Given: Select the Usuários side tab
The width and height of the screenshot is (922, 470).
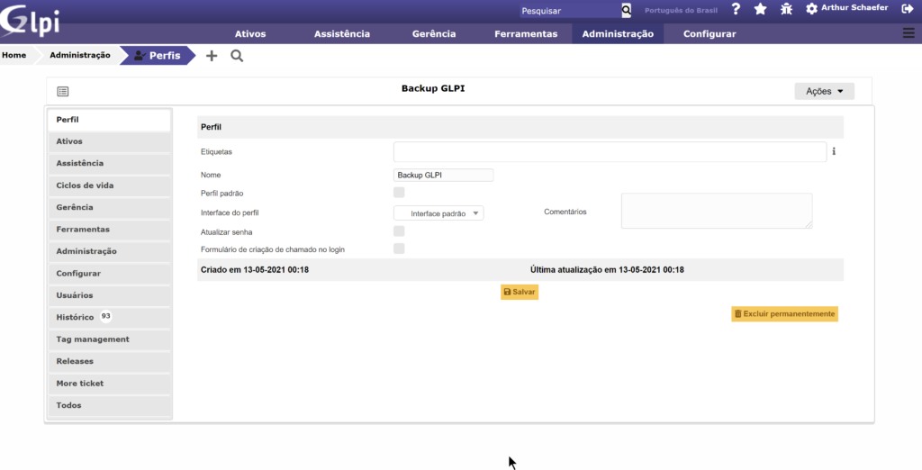Looking at the screenshot, I should click(109, 295).
